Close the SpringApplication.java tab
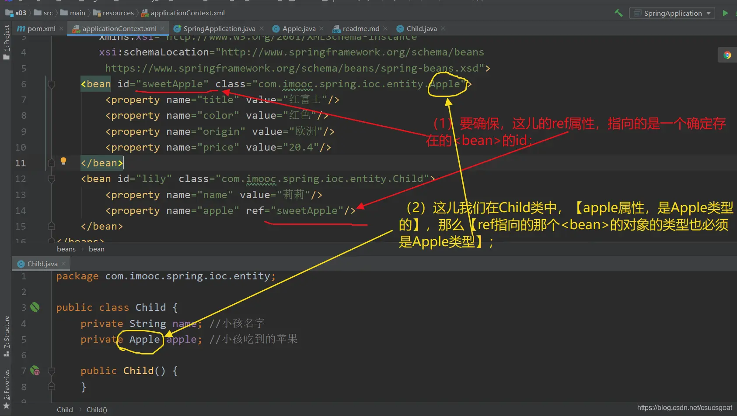Image resolution: width=737 pixels, height=416 pixels. tap(262, 28)
